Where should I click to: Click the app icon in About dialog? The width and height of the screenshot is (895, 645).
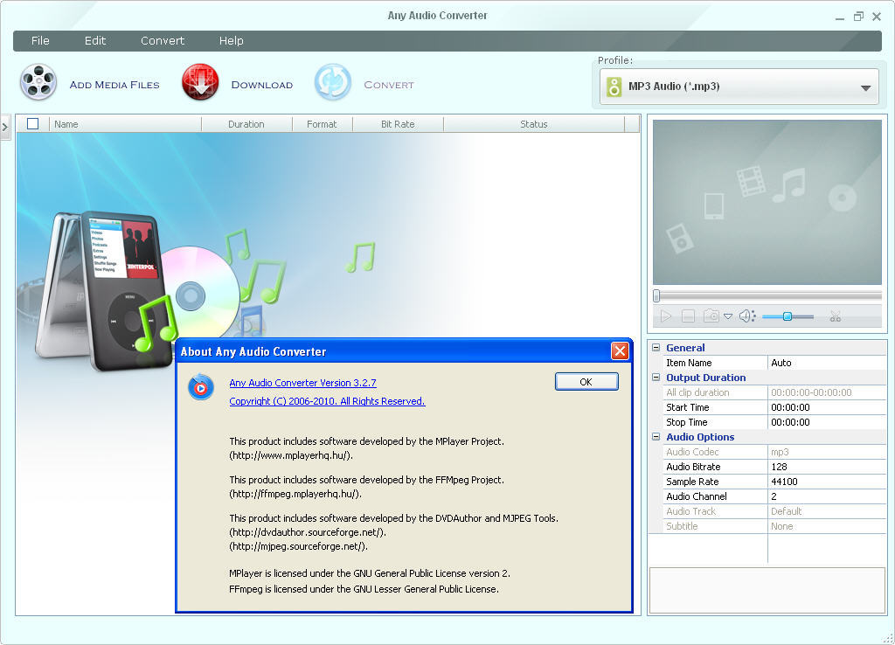pos(201,387)
